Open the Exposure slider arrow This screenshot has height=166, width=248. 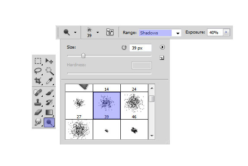[x=226, y=32]
